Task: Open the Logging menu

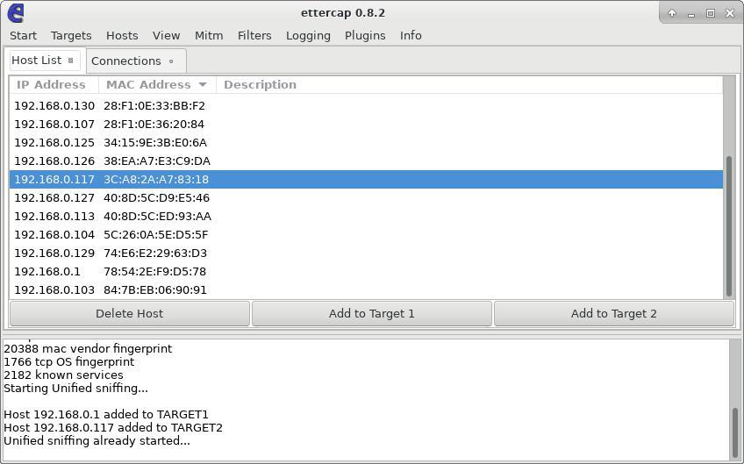Action: pos(308,36)
